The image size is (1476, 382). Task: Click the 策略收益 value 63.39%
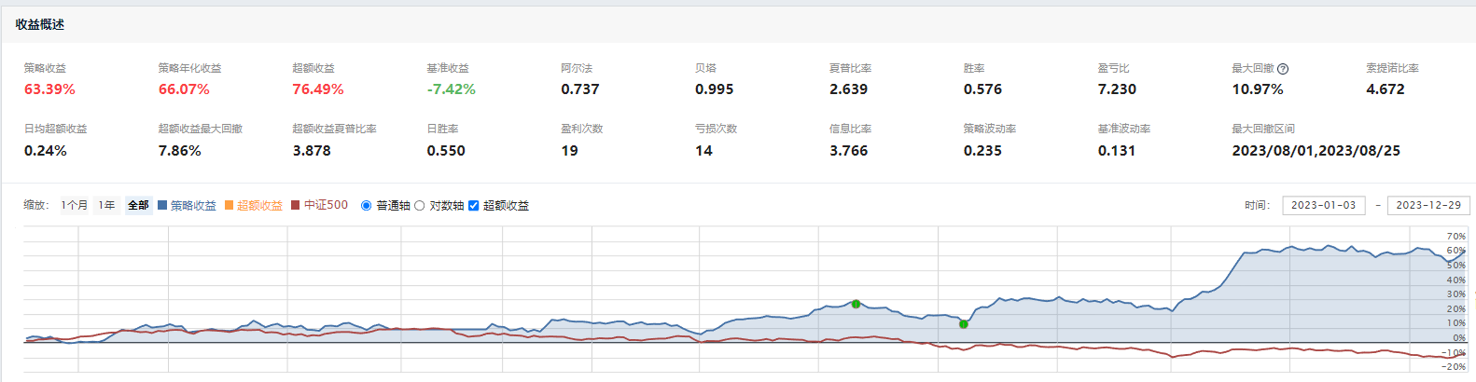click(49, 89)
